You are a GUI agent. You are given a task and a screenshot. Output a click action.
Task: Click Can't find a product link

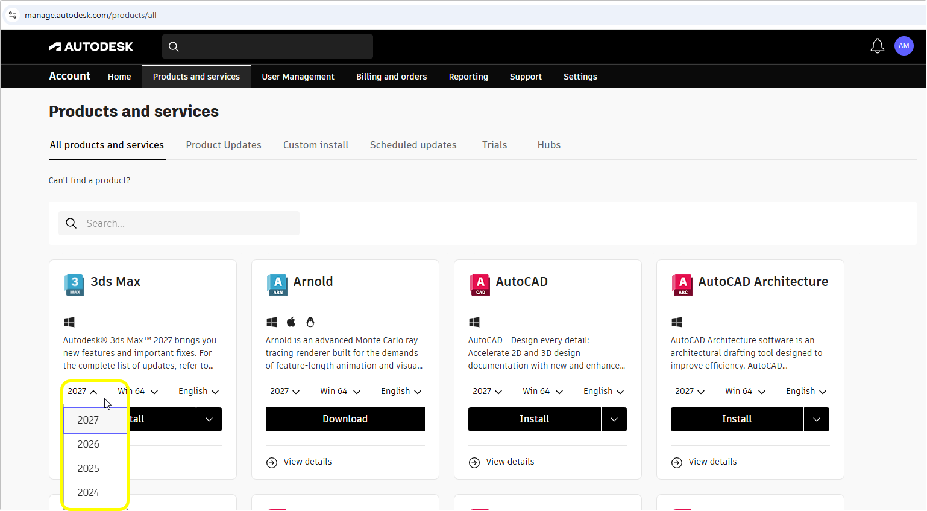point(89,180)
